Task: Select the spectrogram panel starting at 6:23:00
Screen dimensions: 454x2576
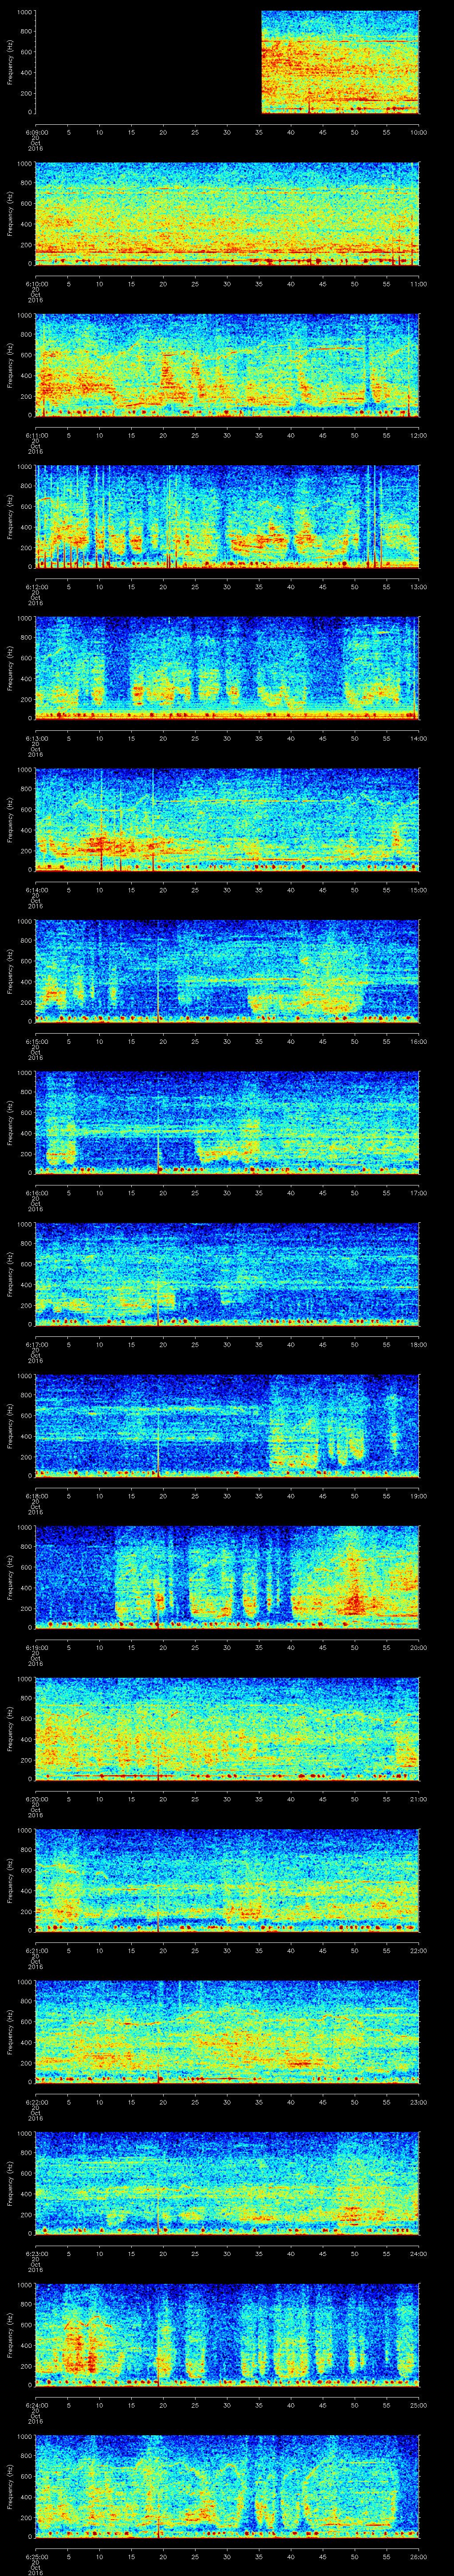Action: point(227,2183)
